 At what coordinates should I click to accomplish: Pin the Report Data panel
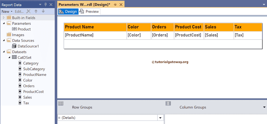click(x=45, y=5)
